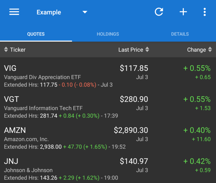Viewport: 216px width, 183px height.
Task: Add a new ticker with plus icon
Action: (183, 12)
